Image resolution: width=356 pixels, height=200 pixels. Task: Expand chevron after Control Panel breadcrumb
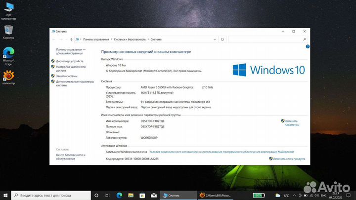click(111, 40)
